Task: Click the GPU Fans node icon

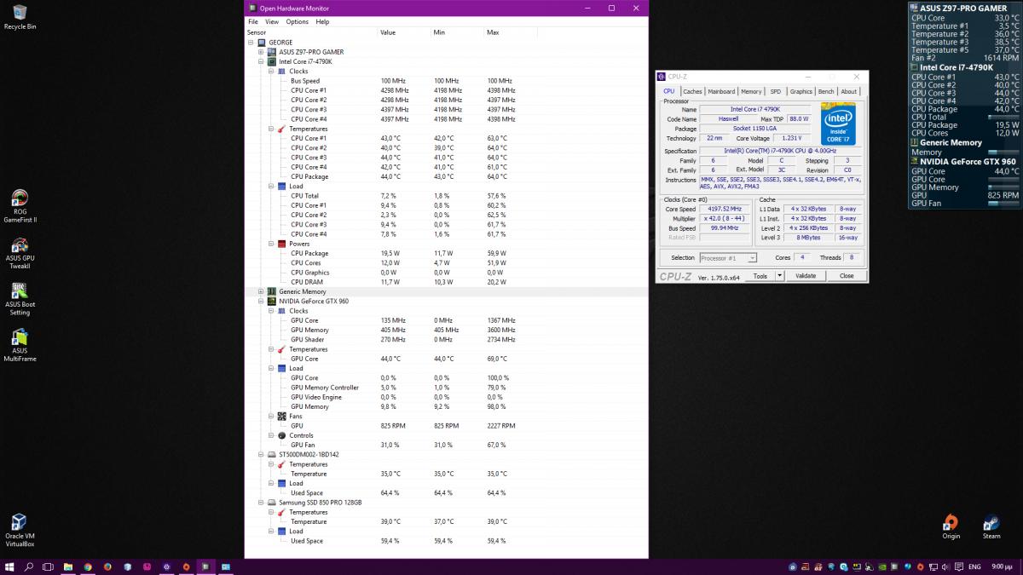Action: click(x=282, y=417)
